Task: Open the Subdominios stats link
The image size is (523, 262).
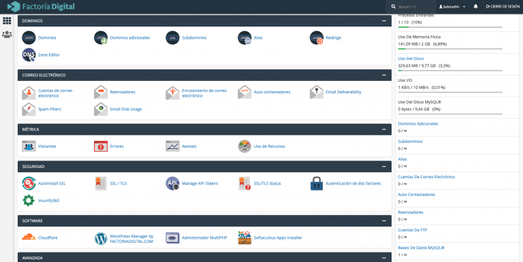Action: click(410, 142)
